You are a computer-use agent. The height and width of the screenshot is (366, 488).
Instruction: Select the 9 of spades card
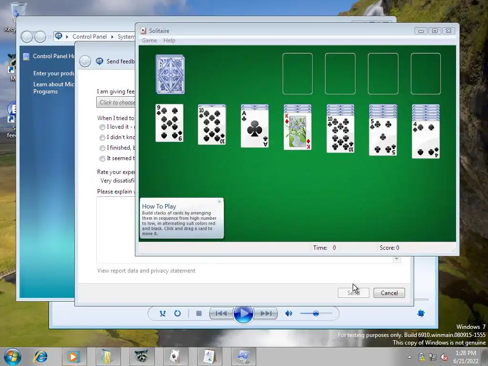point(169,123)
